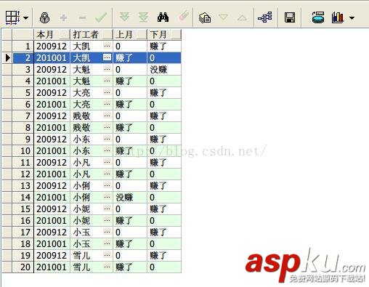This screenshot has width=369, height=287.
Task: Click the next record down-triangle icon
Action: pos(223,17)
